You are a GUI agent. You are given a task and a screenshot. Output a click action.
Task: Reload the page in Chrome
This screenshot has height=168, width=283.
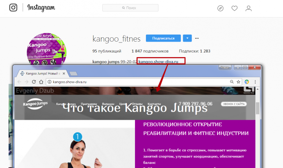pos(34,82)
